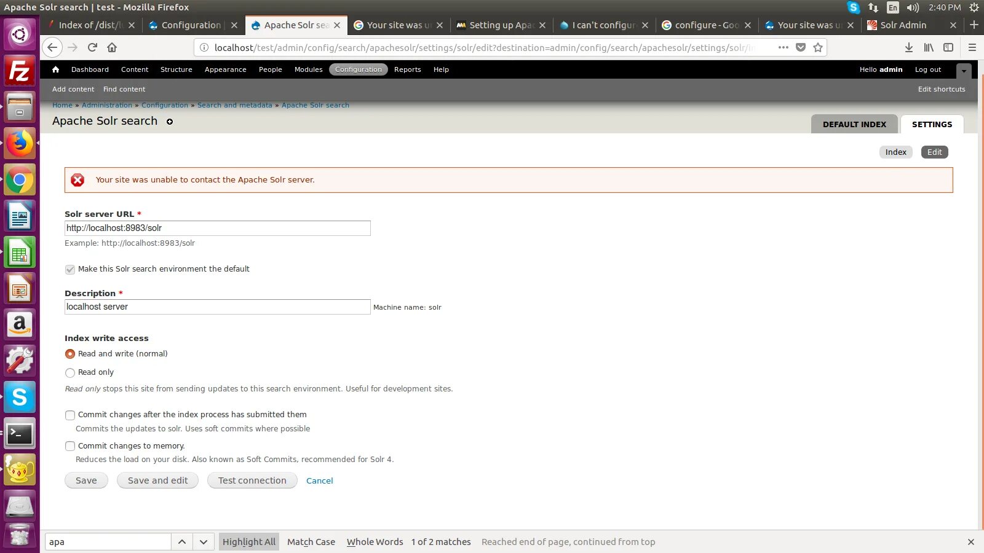Enable 'Commit changes to memory' checkbox
Viewport: 984px width, 553px height.
click(70, 446)
